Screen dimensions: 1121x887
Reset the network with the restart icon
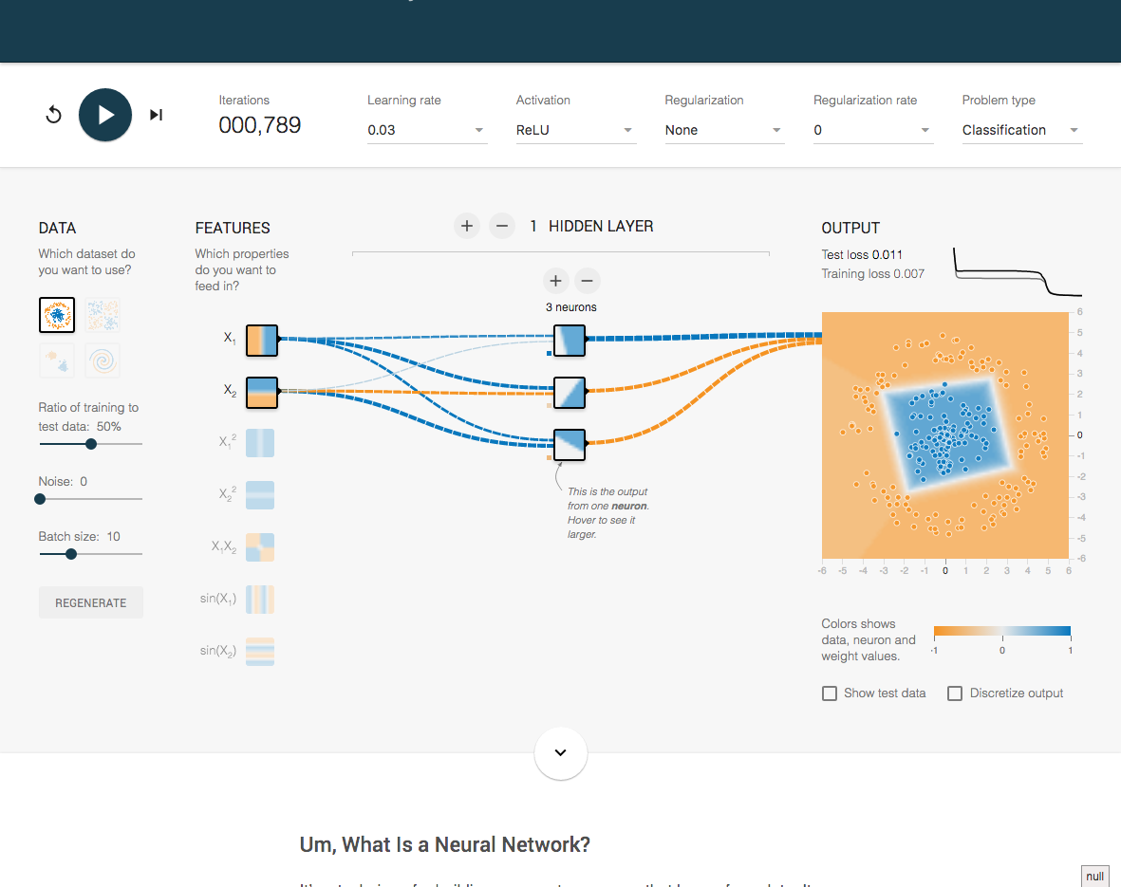[53, 115]
